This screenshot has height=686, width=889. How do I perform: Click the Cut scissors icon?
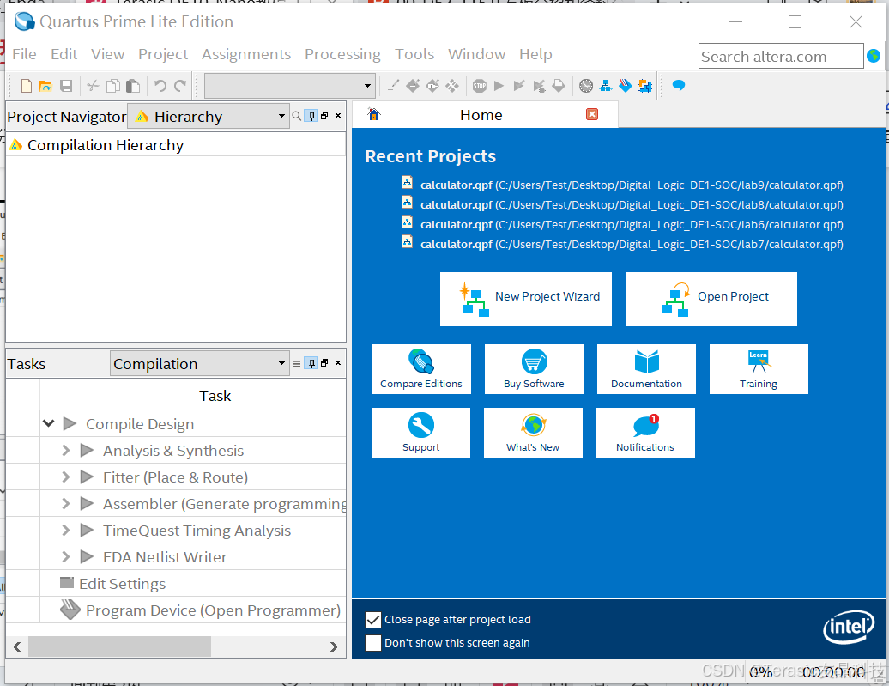pyautogui.click(x=93, y=86)
